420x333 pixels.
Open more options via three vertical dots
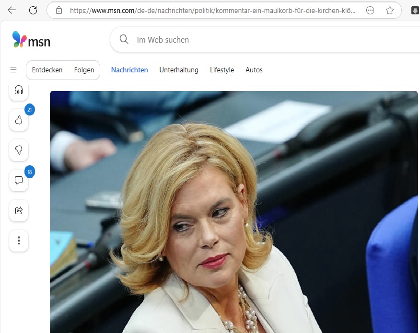tap(19, 241)
